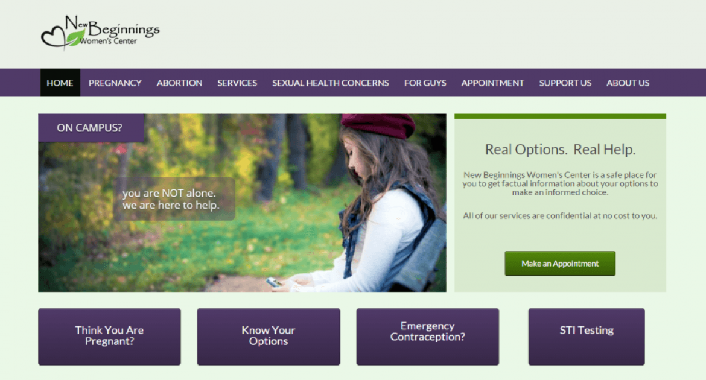Open the Emergency Contraception? tile
The width and height of the screenshot is (706, 380).
pos(427,337)
